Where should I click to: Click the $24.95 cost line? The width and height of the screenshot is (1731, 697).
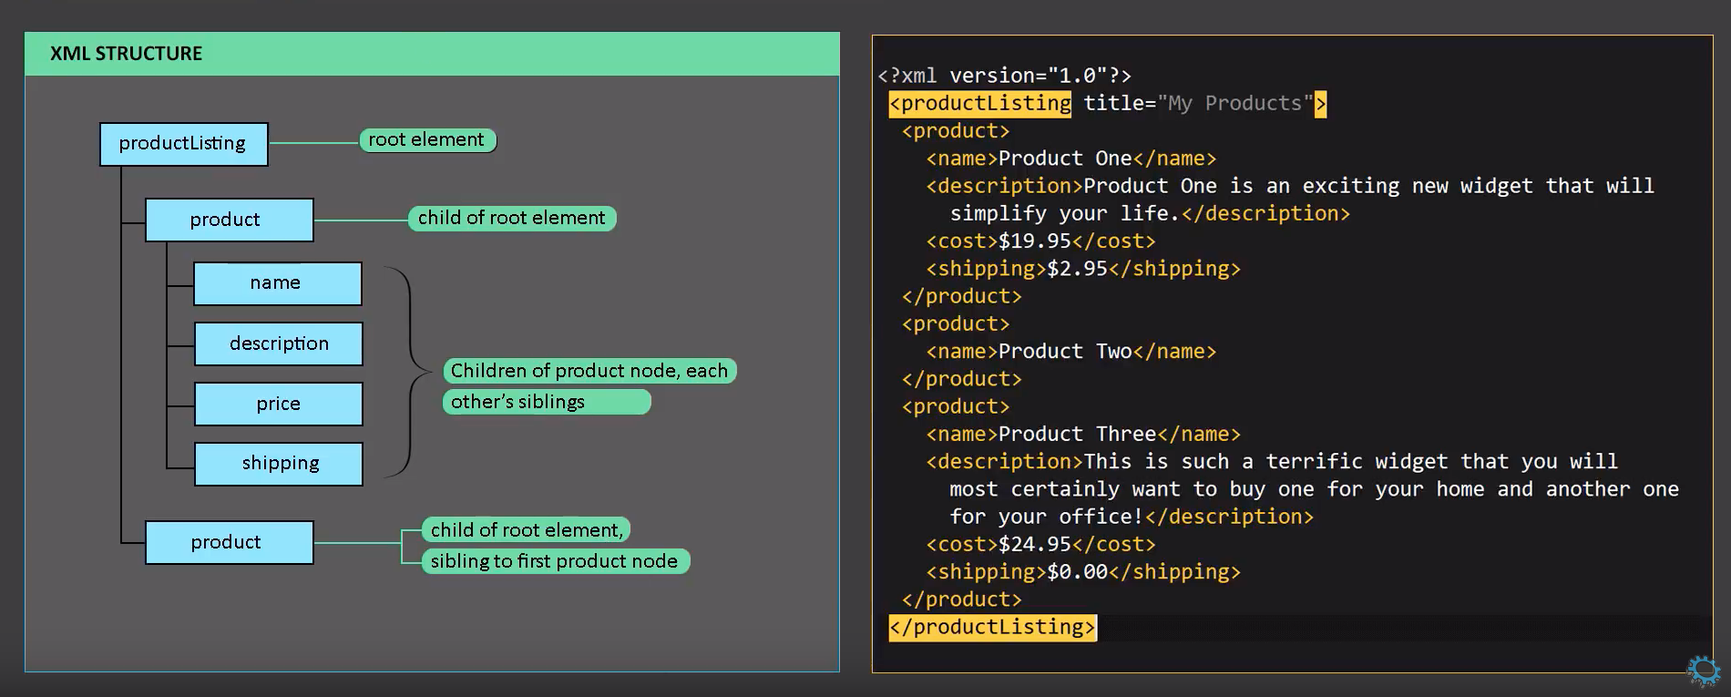point(1040,545)
